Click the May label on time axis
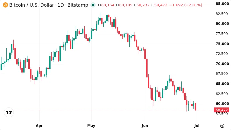Image resolution: width=231 pixels, height=130 pixels. (91, 126)
